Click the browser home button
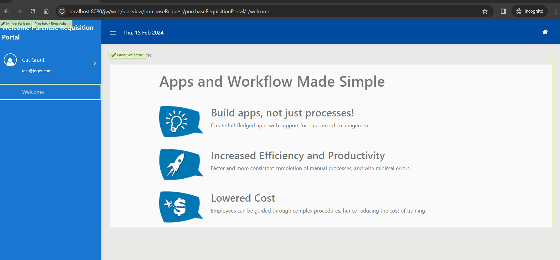Viewport: 560px width, 260px height. pos(46,11)
